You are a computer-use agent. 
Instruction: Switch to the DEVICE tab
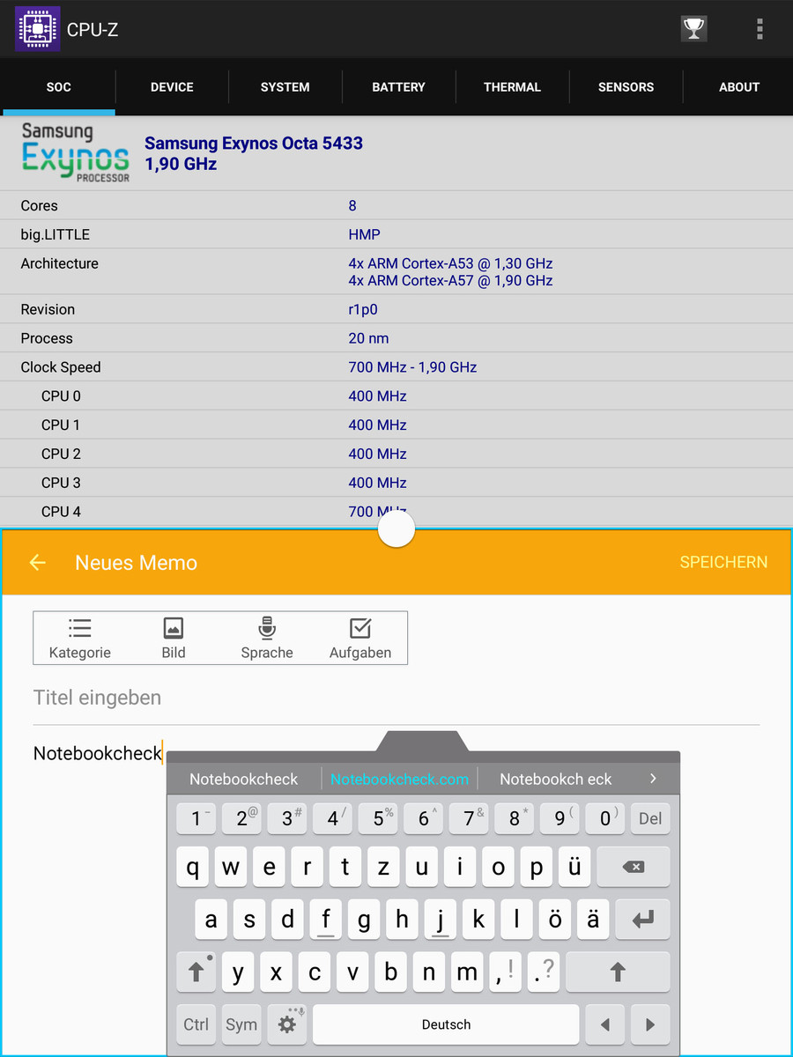pos(172,87)
